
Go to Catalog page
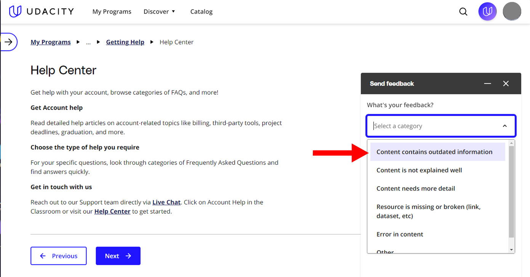click(202, 12)
